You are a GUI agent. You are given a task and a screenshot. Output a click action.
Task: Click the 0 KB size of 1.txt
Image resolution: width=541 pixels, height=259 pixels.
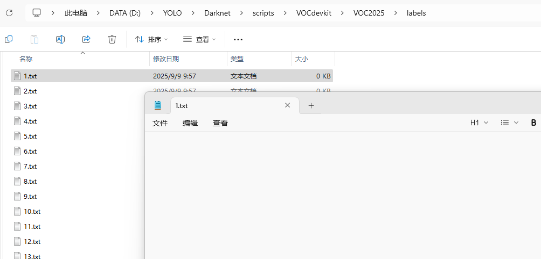pos(323,76)
